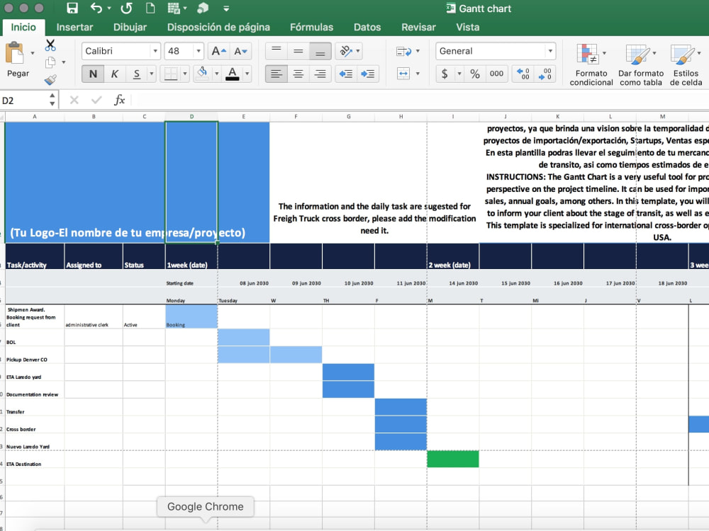Screen dimensions: 709x531
Task: Click the New document icon
Action: tap(150, 8)
